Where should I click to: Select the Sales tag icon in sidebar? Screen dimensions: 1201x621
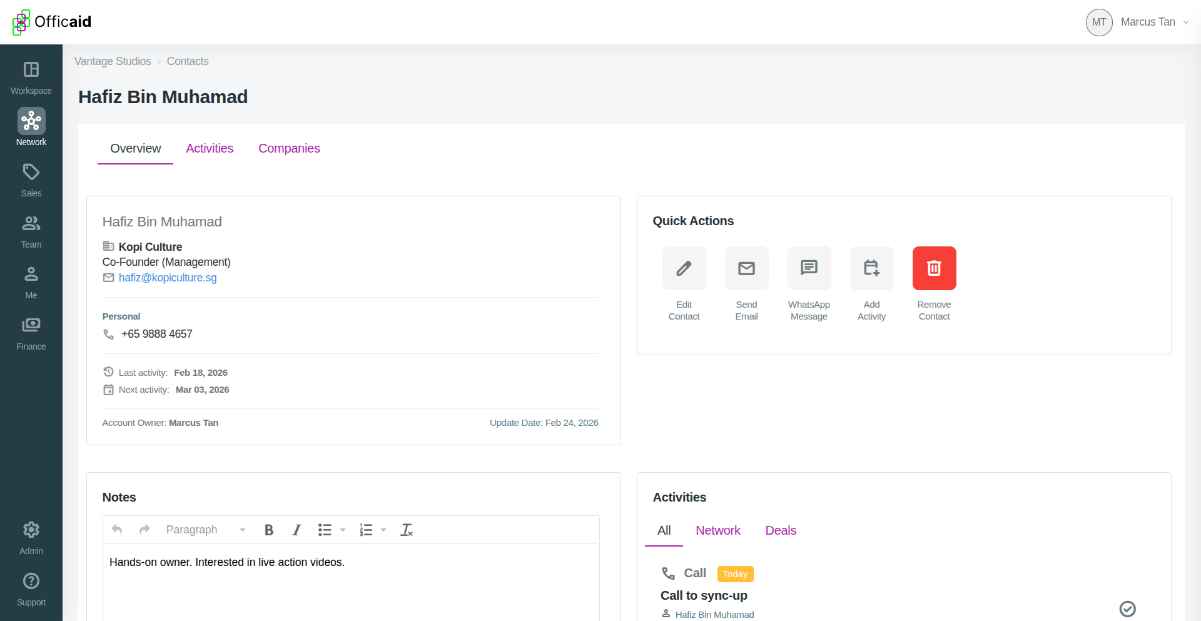coord(31,173)
